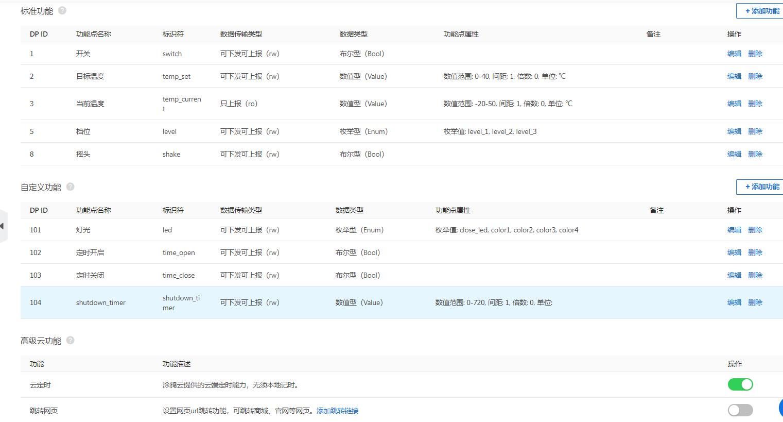Click the 自定义功能 section heading
The width and height of the screenshot is (783, 422).
(x=41, y=187)
